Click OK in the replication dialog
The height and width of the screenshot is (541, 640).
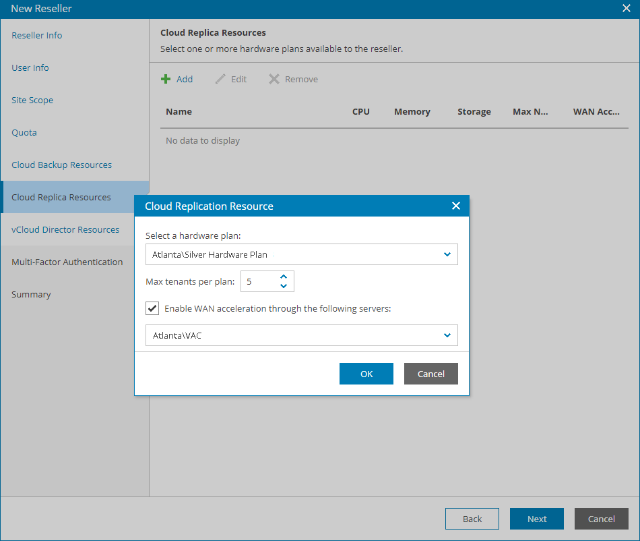(366, 374)
